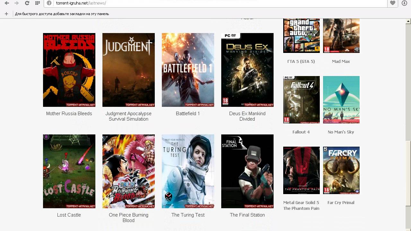This screenshot has width=411, height=231.
Task: Click the address bar URL field
Action: 216,3
